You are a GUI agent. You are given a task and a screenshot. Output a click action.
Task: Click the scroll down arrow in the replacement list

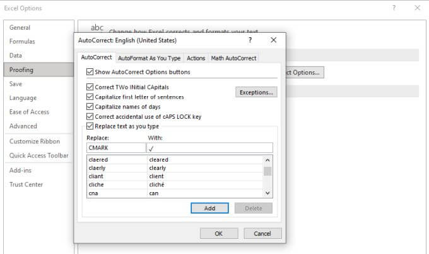click(x=267, y=193)
